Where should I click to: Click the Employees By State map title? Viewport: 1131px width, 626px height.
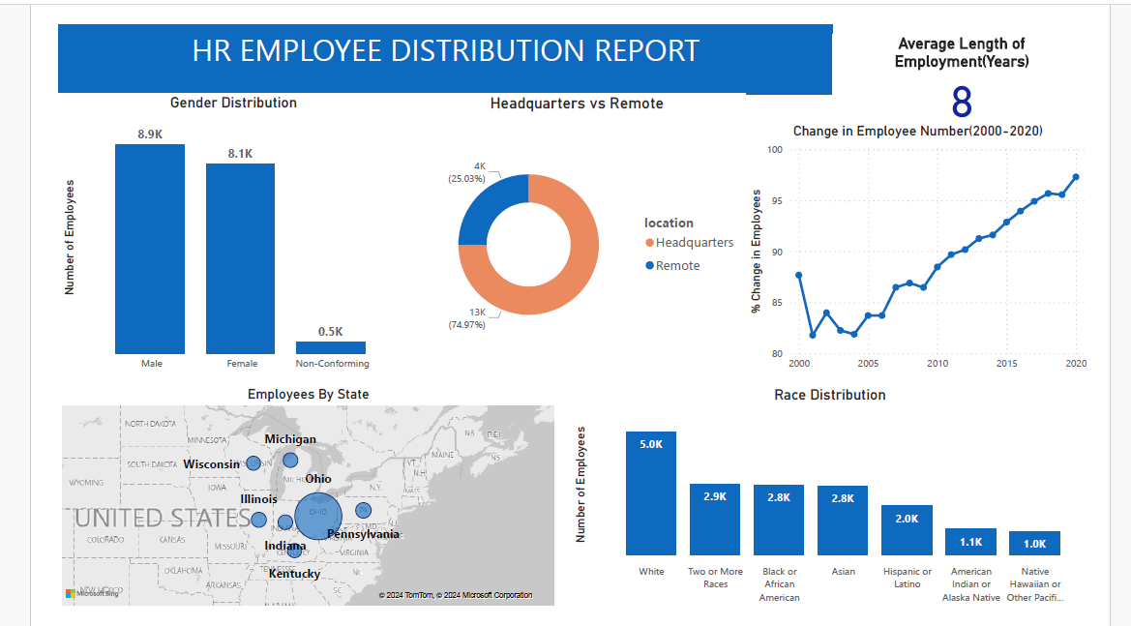coord(309,395)
